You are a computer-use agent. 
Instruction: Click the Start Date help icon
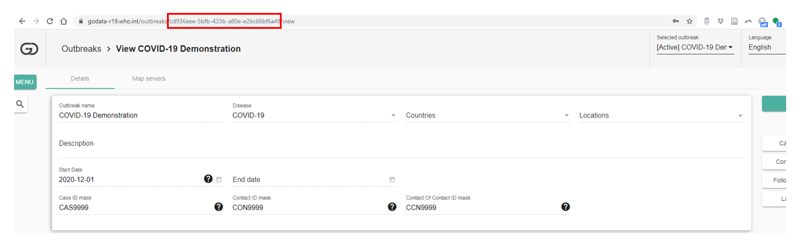point(208,179)
